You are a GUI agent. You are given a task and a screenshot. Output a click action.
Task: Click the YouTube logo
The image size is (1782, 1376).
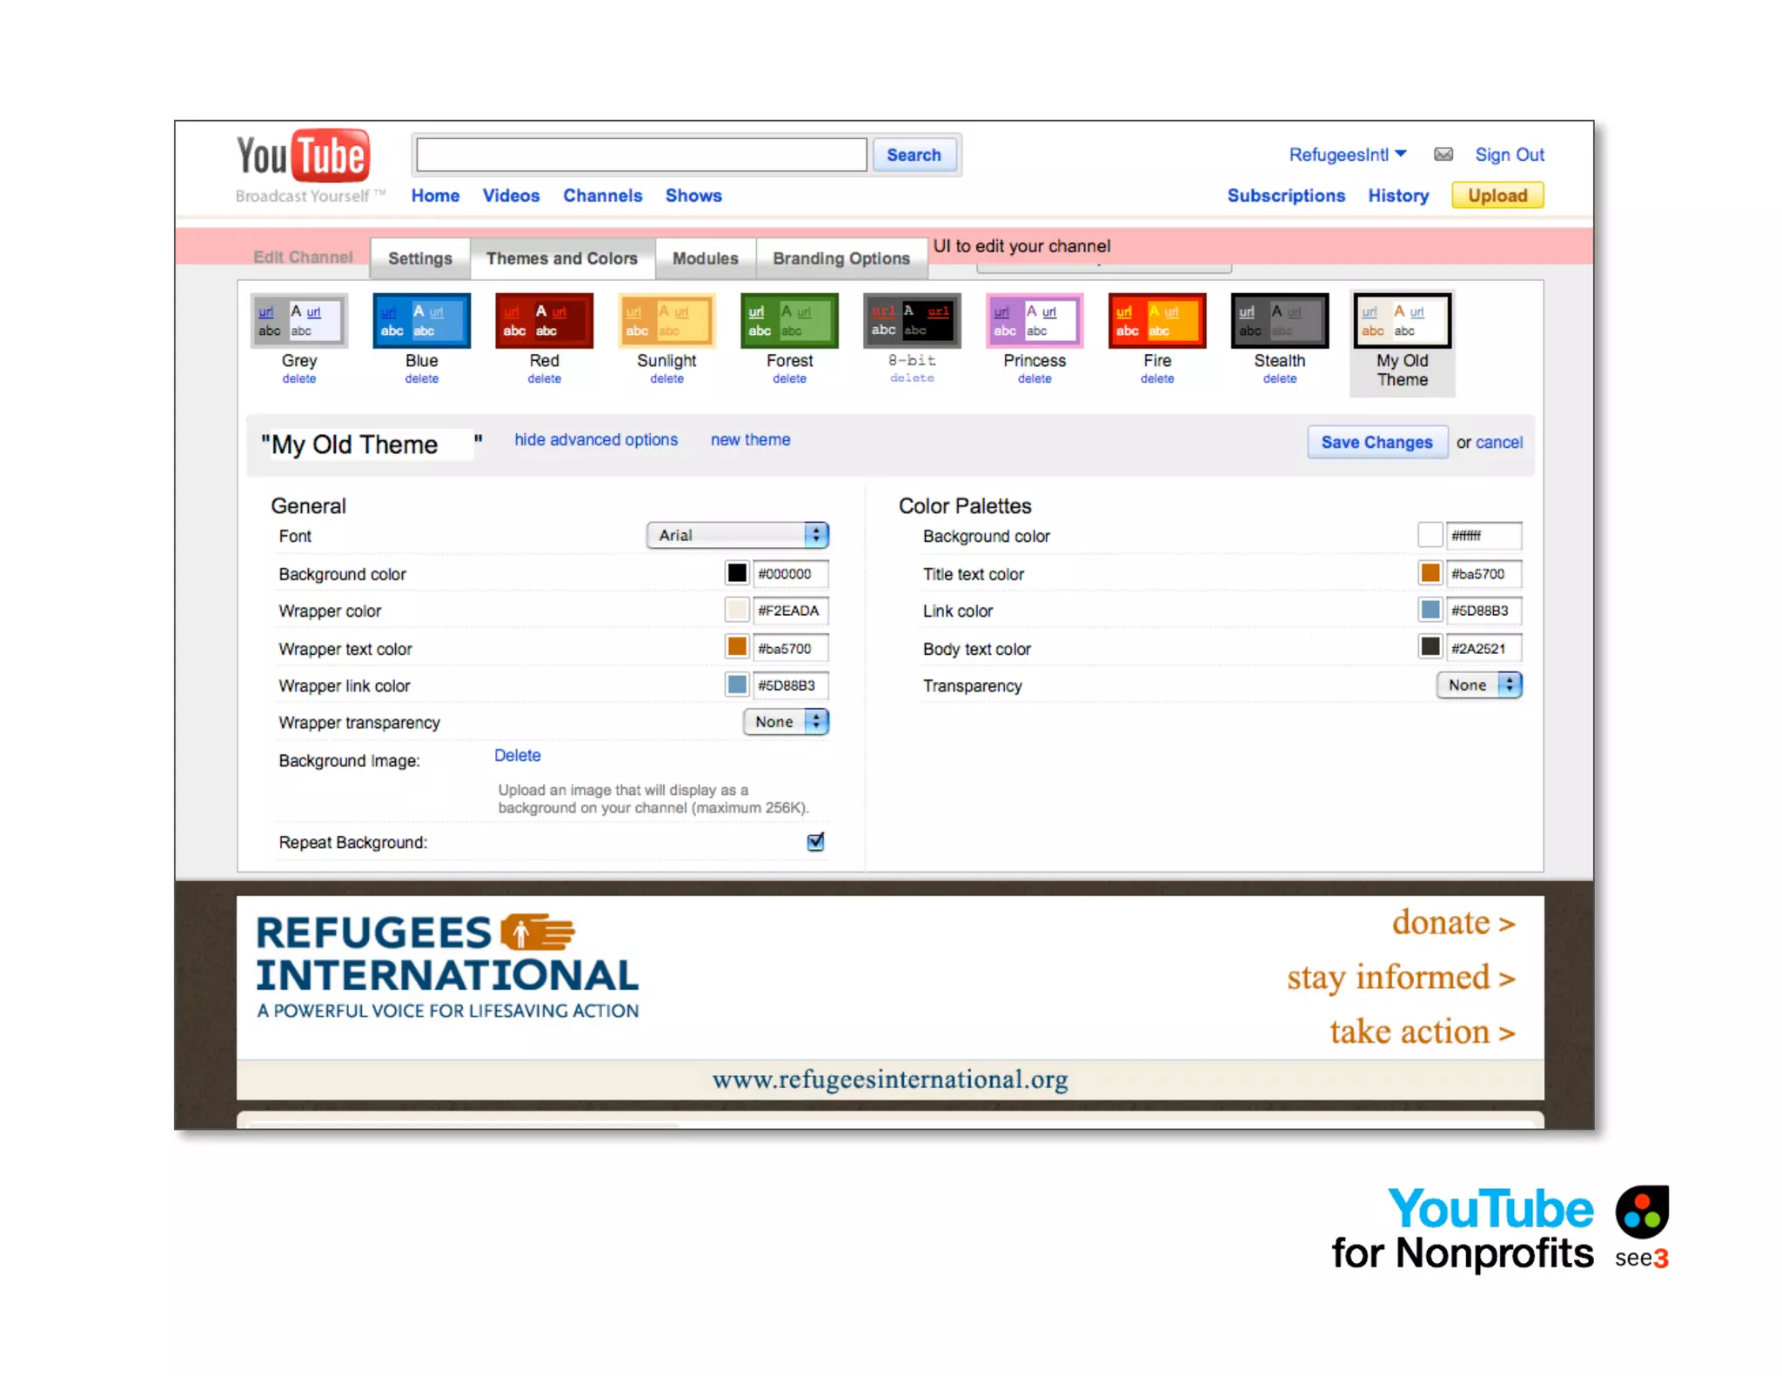tap(303, 157)
